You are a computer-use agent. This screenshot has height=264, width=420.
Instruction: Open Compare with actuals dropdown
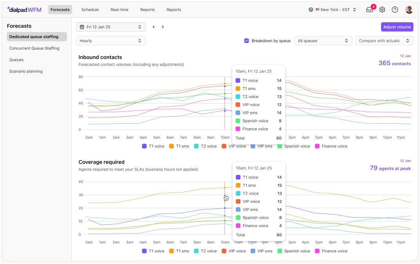[x=384, y=41]
